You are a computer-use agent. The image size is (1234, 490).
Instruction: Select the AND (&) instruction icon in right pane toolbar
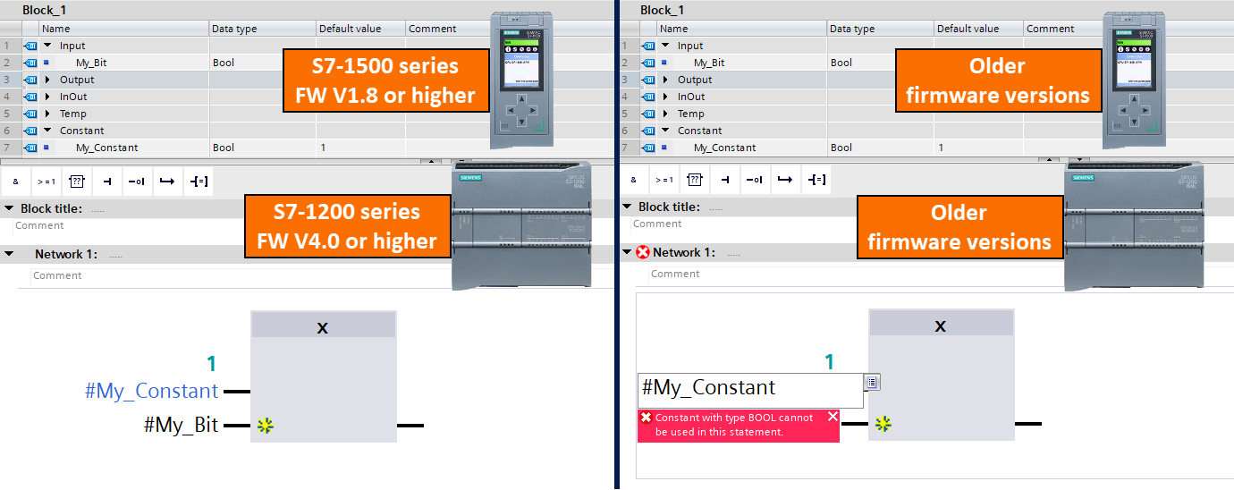(x=633, y=180)
